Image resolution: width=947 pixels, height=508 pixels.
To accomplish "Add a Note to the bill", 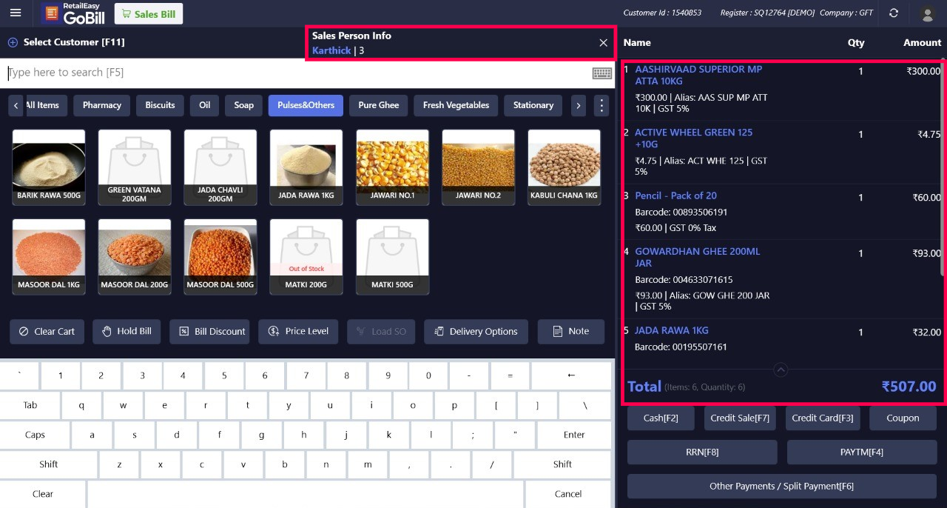I will 570,332.
